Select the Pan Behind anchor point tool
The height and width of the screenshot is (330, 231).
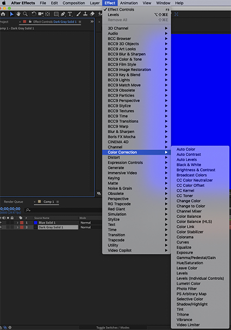(48, 14)
